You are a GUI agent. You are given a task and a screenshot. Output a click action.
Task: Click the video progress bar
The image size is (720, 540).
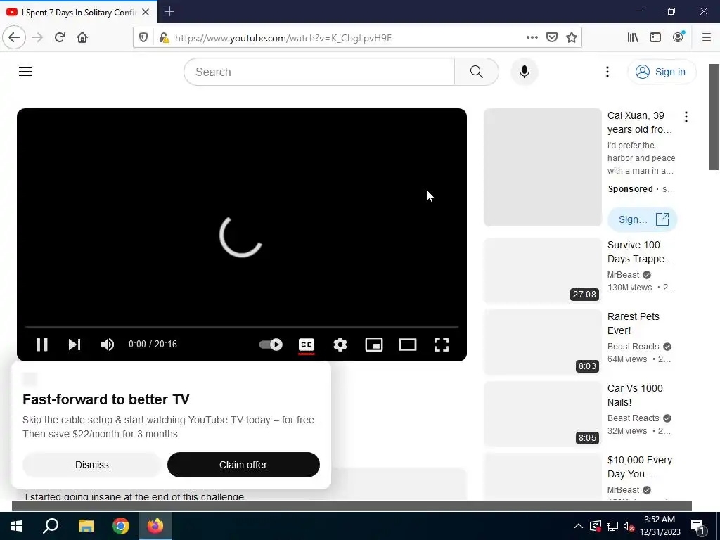tap(242, 326)
